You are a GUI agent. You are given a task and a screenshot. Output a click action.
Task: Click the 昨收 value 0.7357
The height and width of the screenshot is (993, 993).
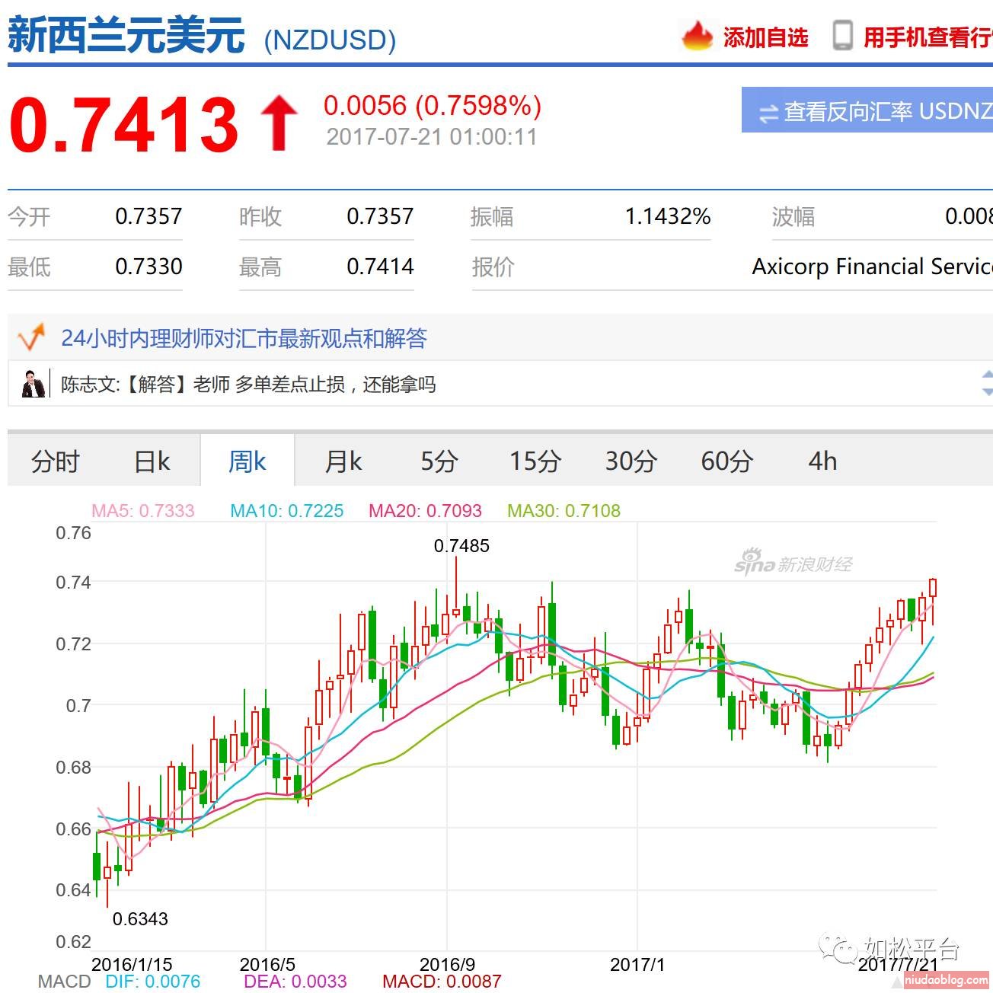point(380,216)
